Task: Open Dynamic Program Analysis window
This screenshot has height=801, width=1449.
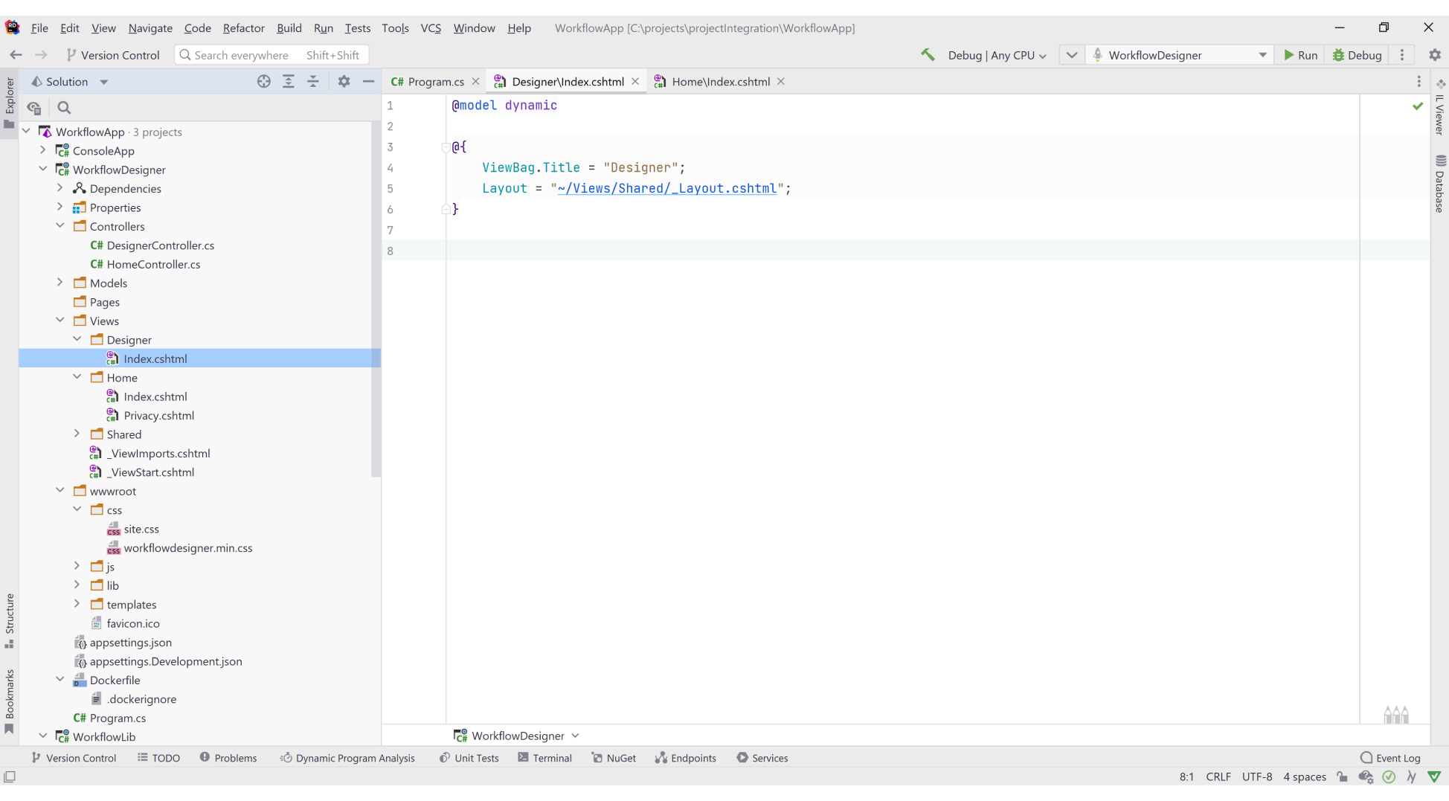Action: 347,758
